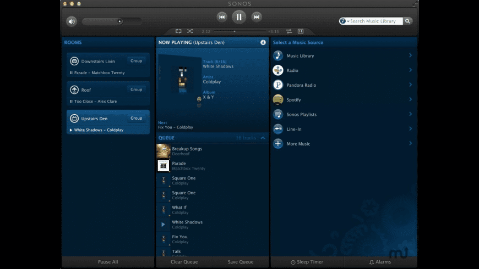Screen dimensions: 479x269
Task: Click the Search Music Library field
Action: [375, 21]
